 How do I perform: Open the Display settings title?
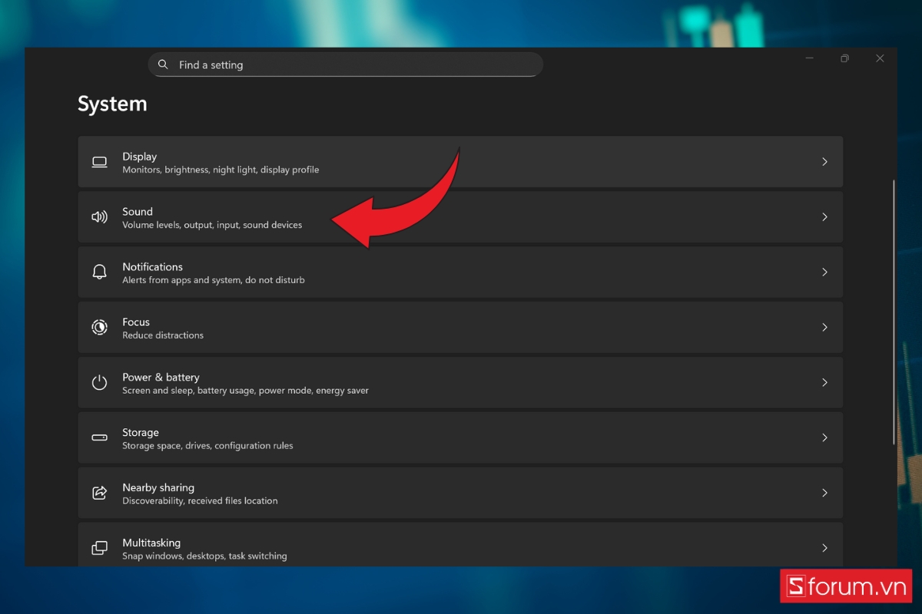tap(139, 157)
